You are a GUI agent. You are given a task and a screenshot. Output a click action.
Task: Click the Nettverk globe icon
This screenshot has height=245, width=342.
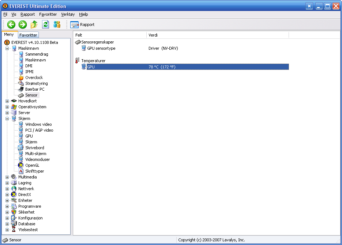click(14, 189)
